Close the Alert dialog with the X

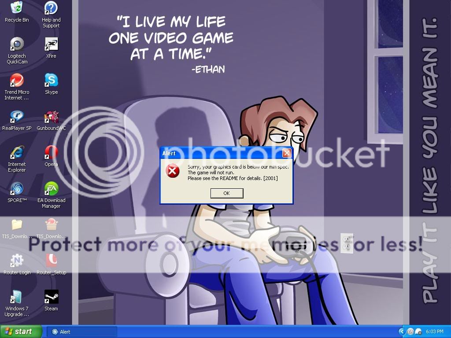click(286, 153)
